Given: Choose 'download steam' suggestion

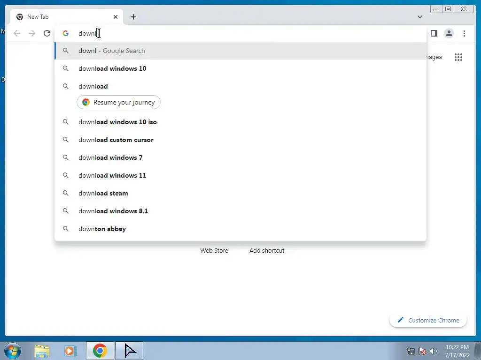Looking at the screenshot, I should point(240,193).
